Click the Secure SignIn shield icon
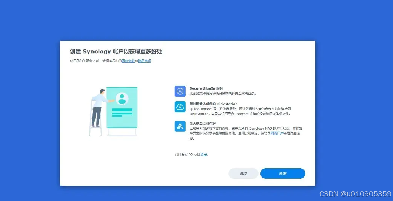Screen dimensions: 393x201 [x=180, y=91]
